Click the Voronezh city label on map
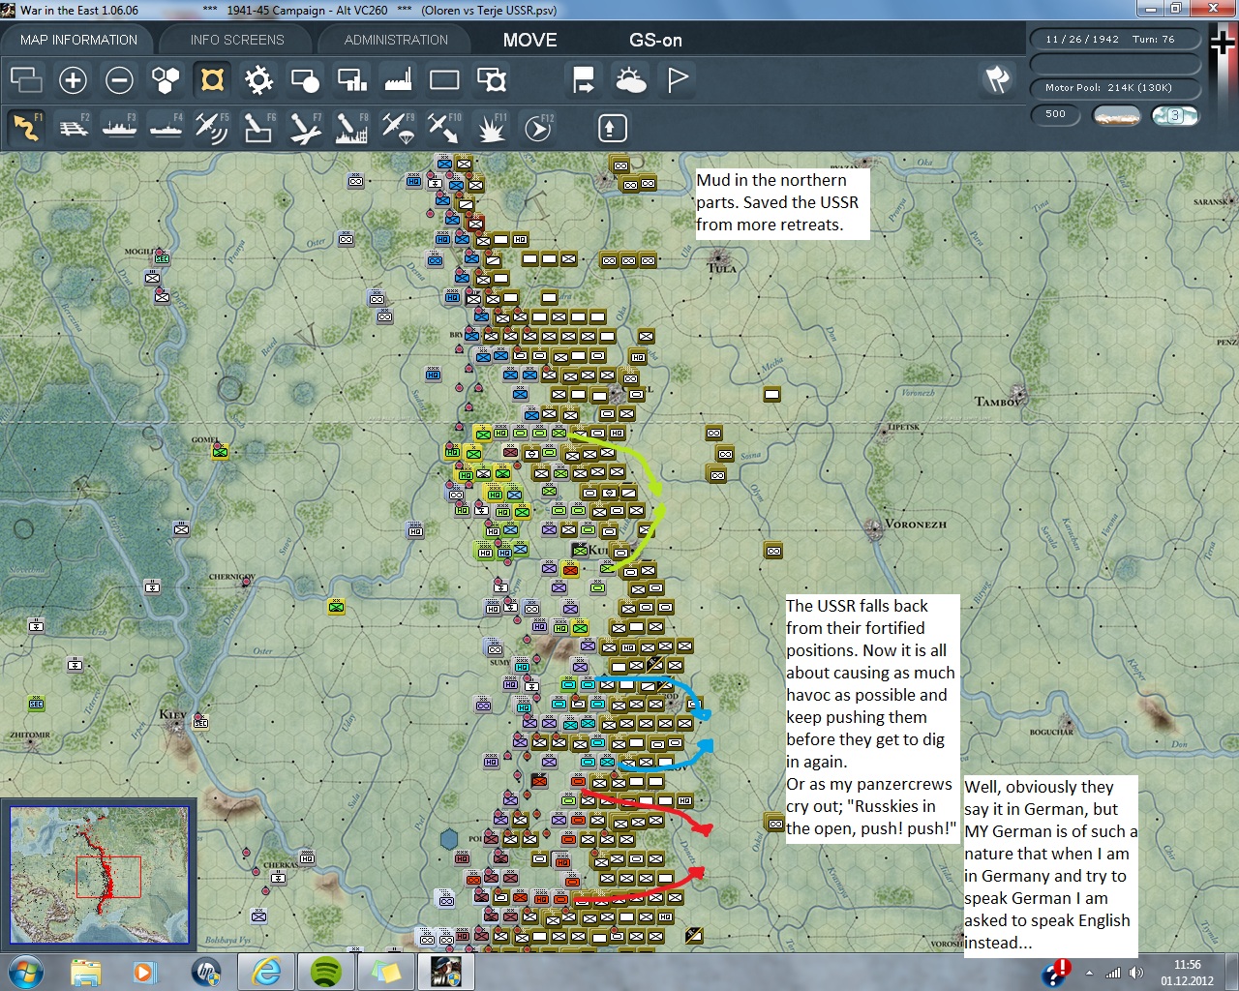1239x991 pixels. click(916, 525)
